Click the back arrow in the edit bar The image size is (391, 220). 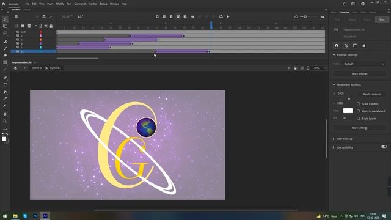pos(25,68)
